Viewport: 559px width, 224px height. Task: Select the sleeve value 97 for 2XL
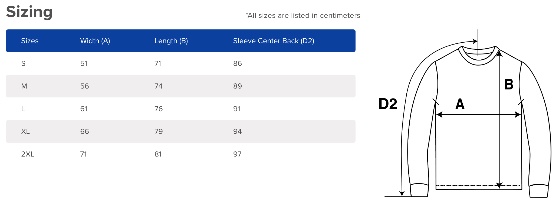pyautogui.click(x=237, y=154)
